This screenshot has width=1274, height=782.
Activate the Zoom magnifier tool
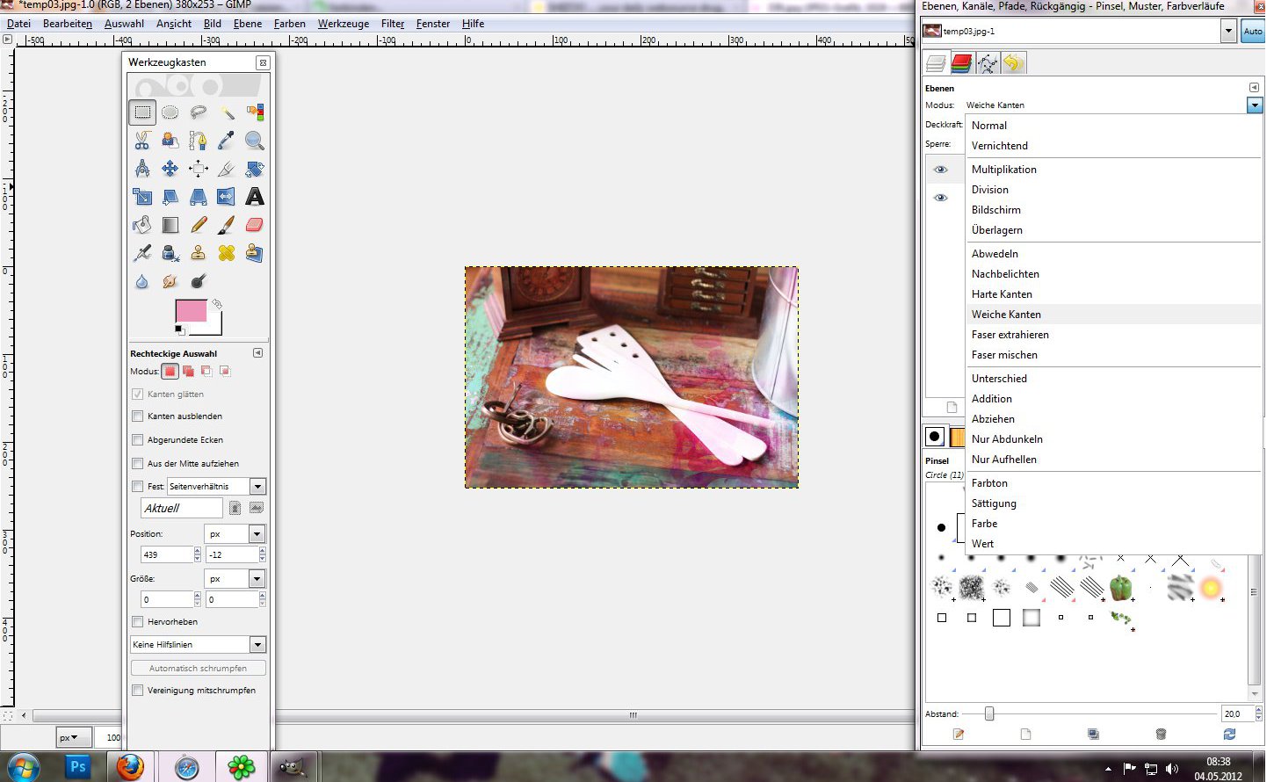255,141
